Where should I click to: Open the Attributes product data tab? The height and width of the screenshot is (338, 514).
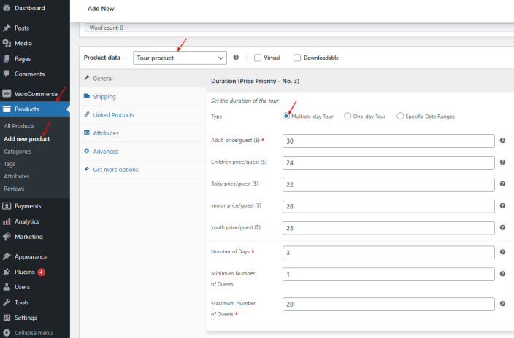click(105, 133)
